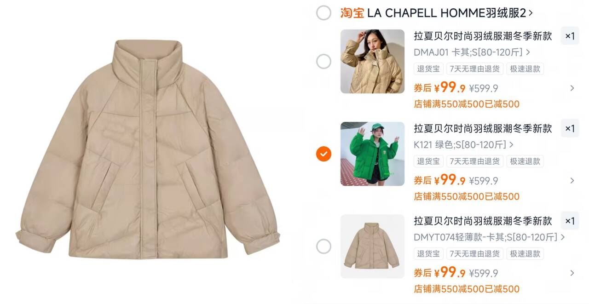Open the green jacket's price detail chevron

[572, 181]
